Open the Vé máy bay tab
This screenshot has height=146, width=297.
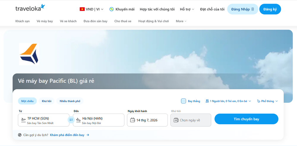[45, 21]
